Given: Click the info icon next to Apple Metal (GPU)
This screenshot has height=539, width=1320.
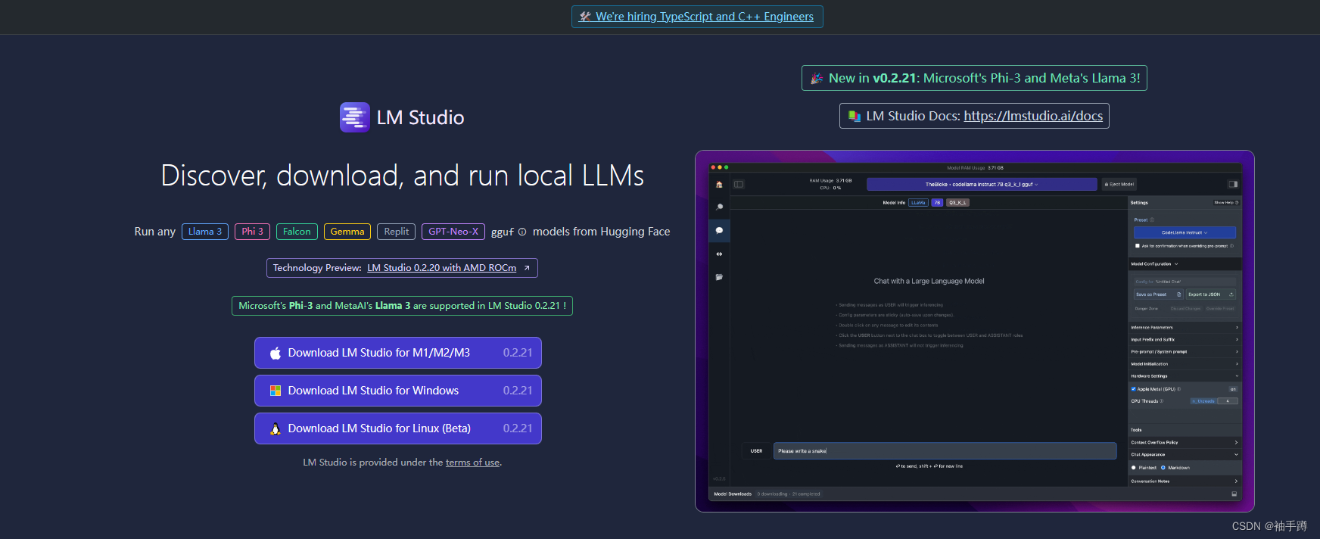Looking at the screenshot, I should [x=1178, y=389].
